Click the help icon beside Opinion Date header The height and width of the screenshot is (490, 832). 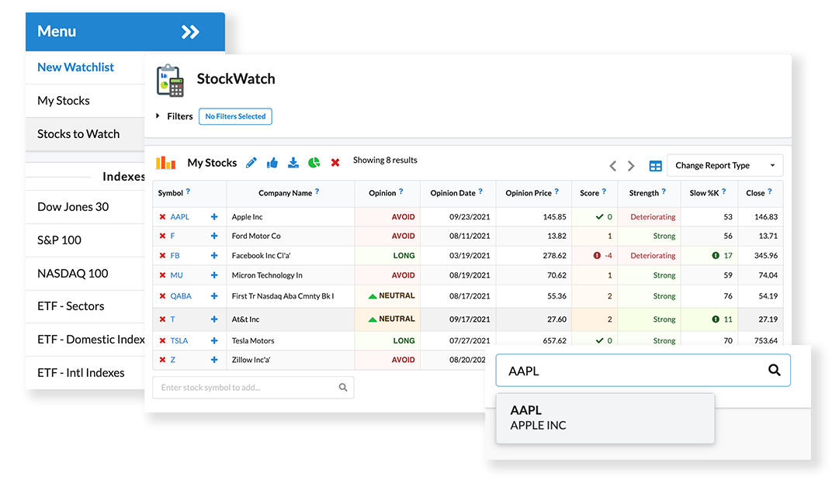point(481,192)
